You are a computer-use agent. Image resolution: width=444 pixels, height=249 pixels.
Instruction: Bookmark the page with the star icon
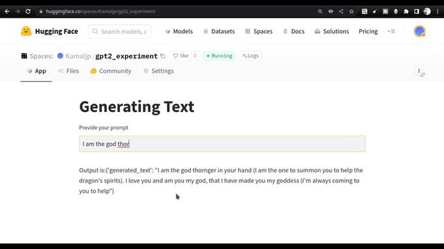point(352,11)
